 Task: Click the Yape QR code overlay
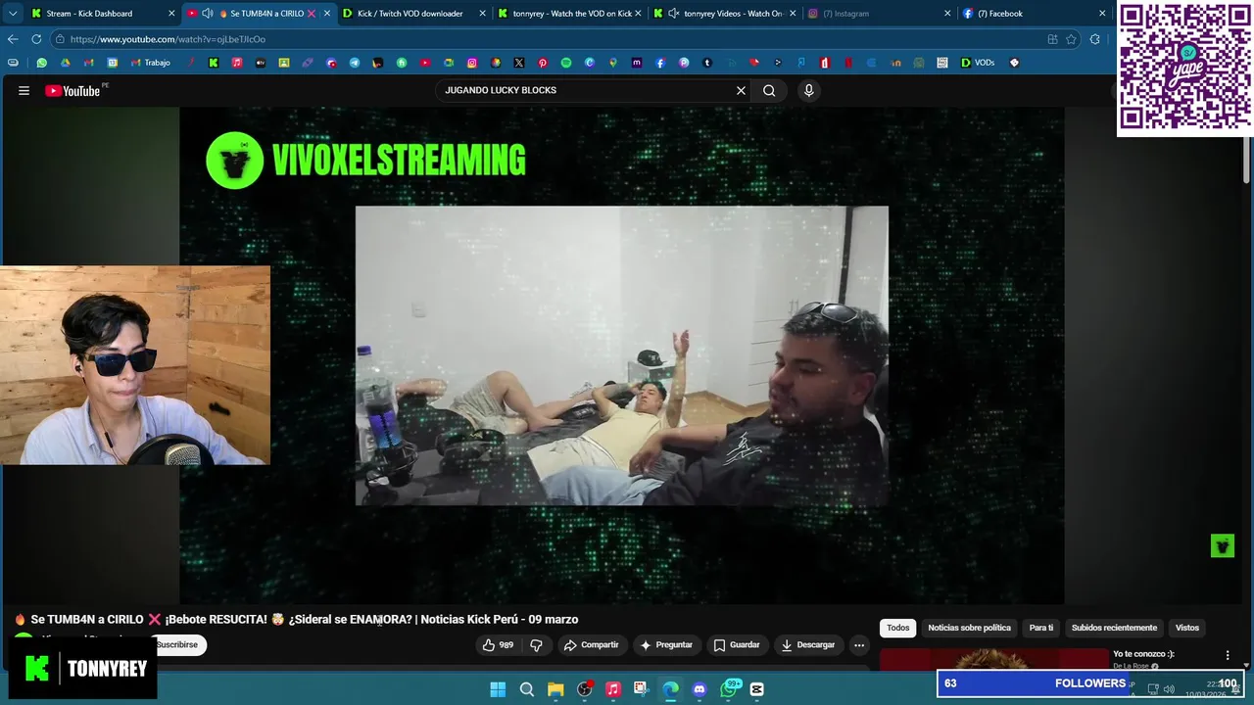(1184, 68)
